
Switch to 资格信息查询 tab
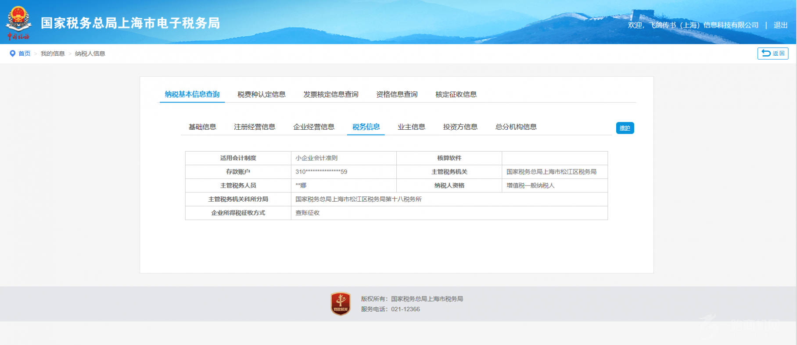coord(397,94)
